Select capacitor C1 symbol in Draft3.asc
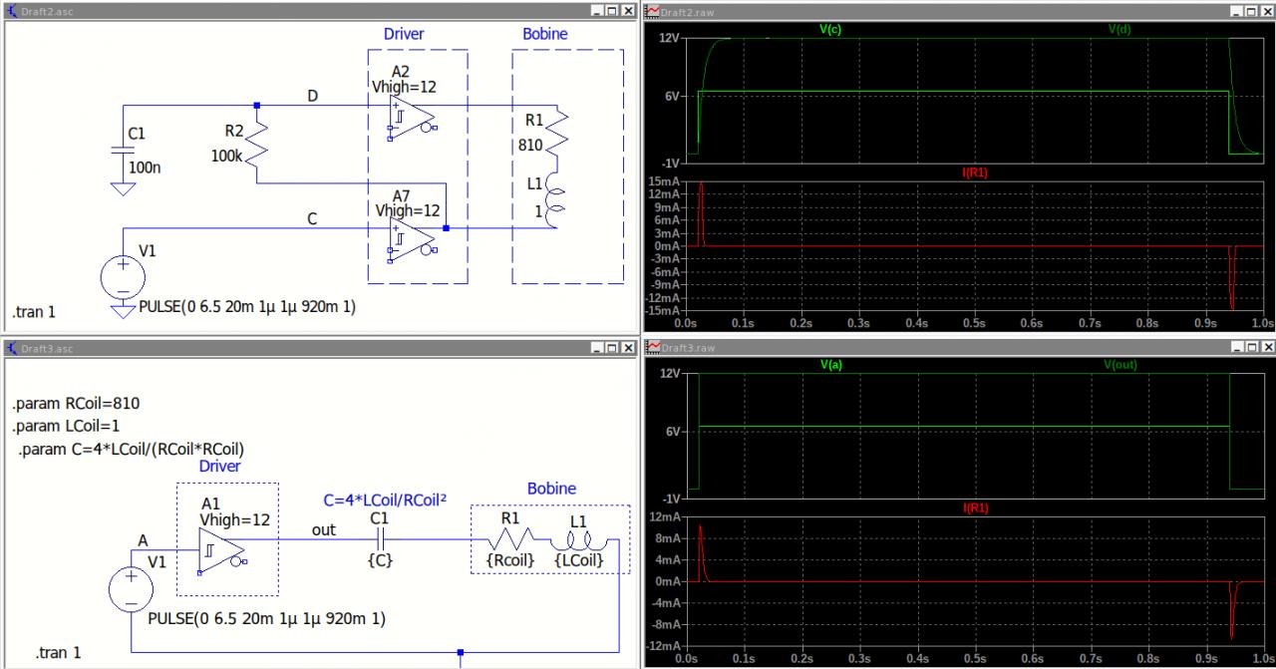 (378, 539)
